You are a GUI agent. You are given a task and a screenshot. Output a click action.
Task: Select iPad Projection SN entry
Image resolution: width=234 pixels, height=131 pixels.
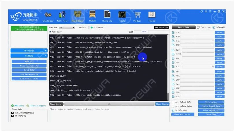click(29, 74)
